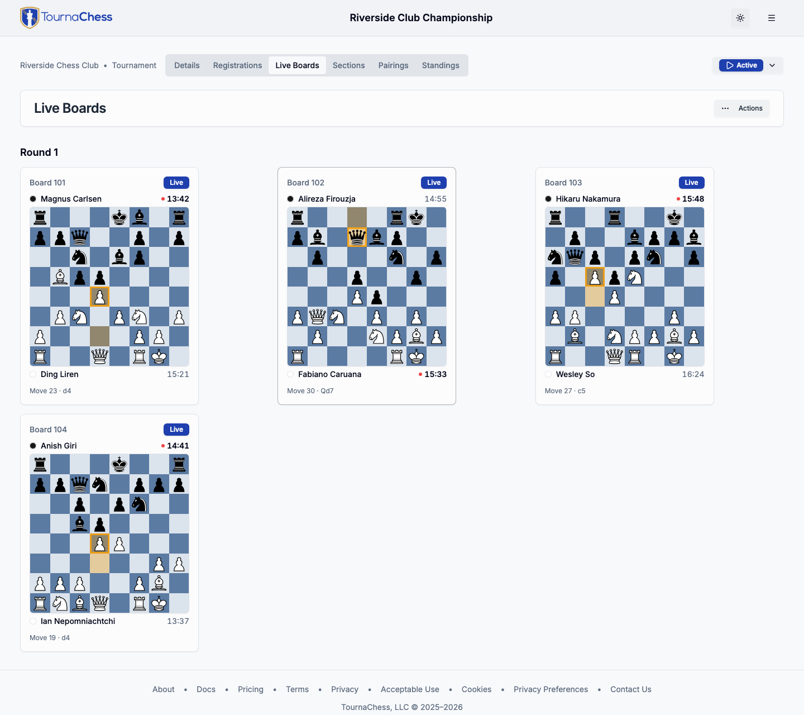804x715 pixels.
Task: Open the Docs footer link
Action: (x=206, y=689)
